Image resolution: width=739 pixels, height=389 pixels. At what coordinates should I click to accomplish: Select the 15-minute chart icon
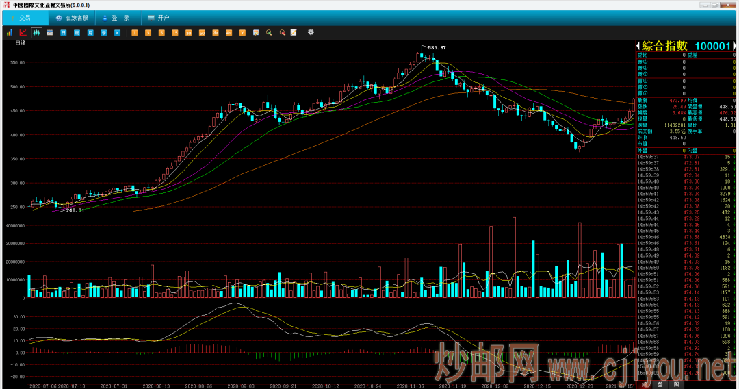(175, 33)
